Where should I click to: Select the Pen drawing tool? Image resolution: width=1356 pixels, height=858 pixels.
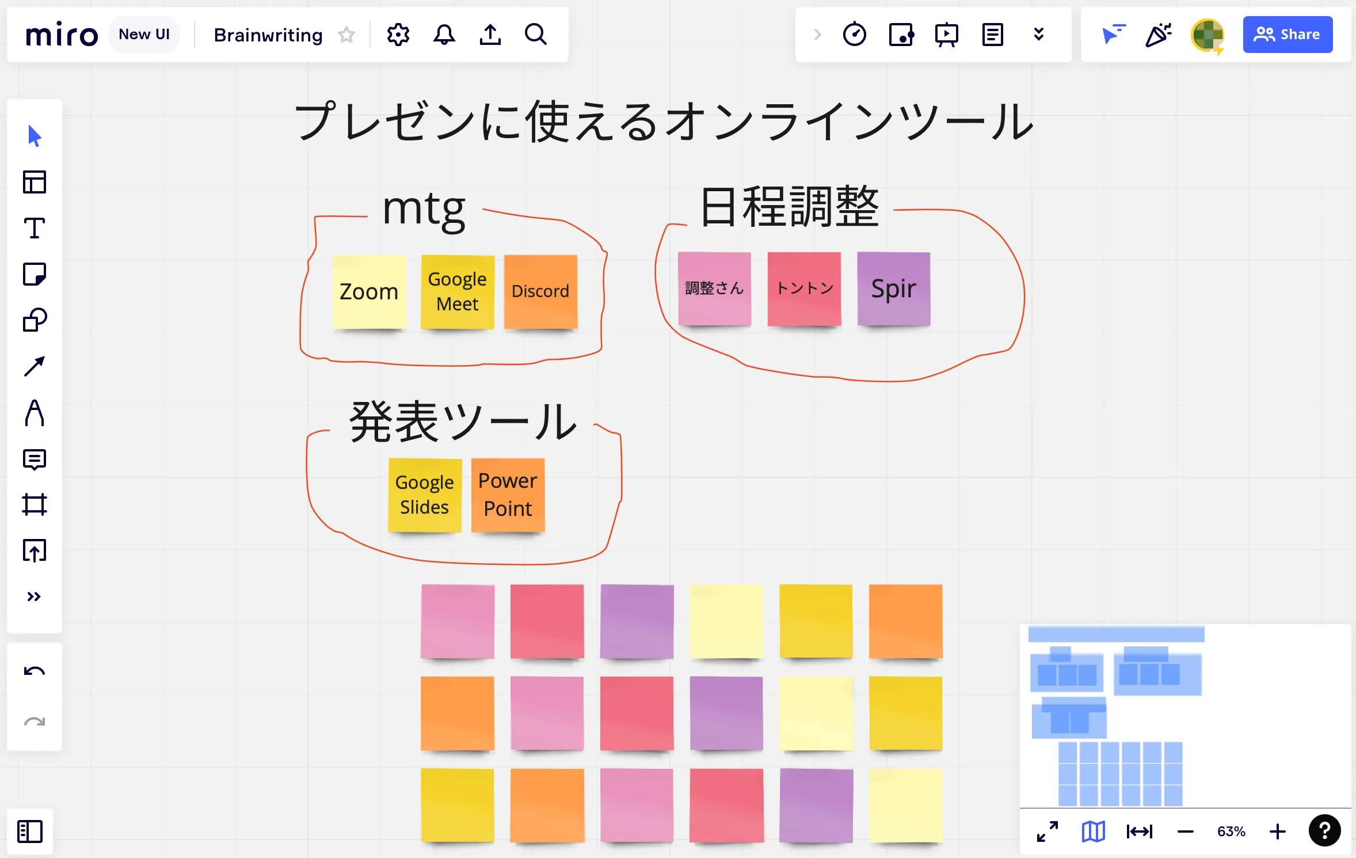34,413
